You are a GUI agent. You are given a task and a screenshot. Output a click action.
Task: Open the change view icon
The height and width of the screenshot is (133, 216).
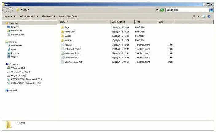[194, 16]
